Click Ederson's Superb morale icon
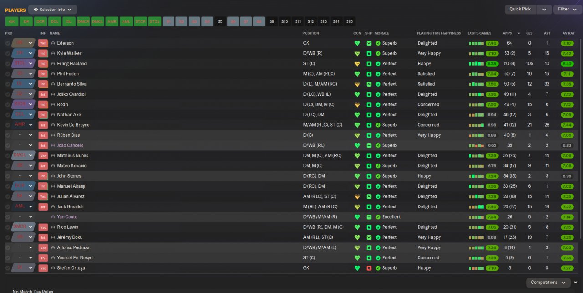The height and width of the screenshot is (293, 583). 378,43
